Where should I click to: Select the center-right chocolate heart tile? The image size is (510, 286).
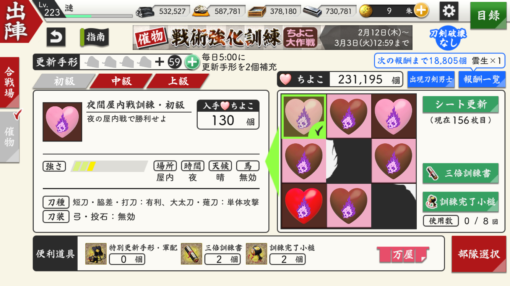click(394, 161)
